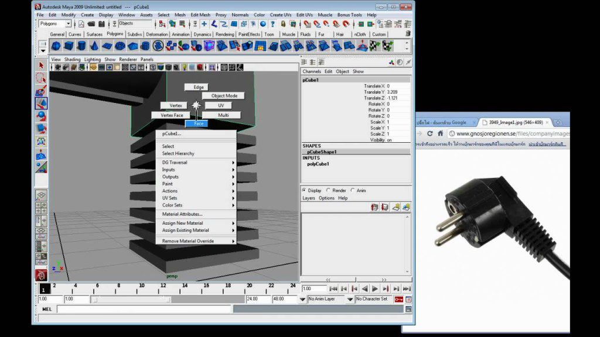This screenshot has width=600, height=337.
Task: Switch to the Surfaces shelf tab
Action: point(94,35)
